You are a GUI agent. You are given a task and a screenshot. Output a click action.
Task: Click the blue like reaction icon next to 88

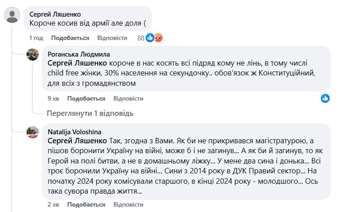coord(150,38)
